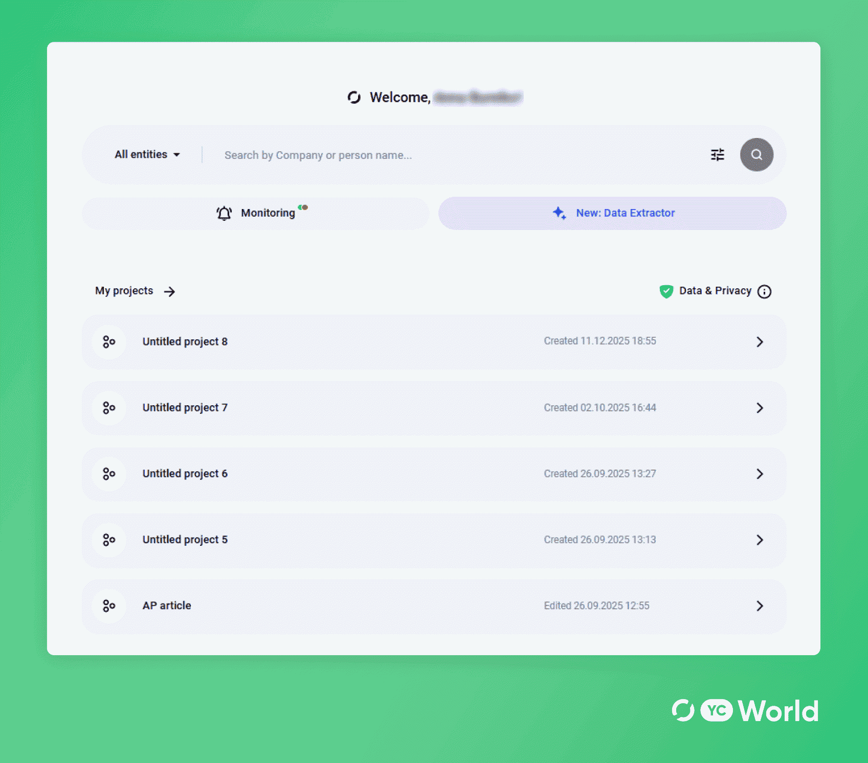Open the AP article project
This screenshot has height=763, width=868.
pos(435,606)
